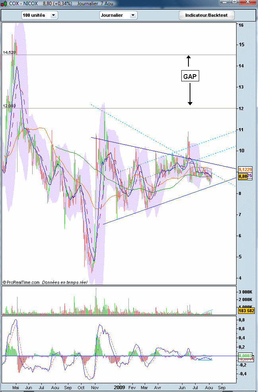Click the '0,8' indicator axis label
The image size is (258, 392).
(x=242, y=320)
